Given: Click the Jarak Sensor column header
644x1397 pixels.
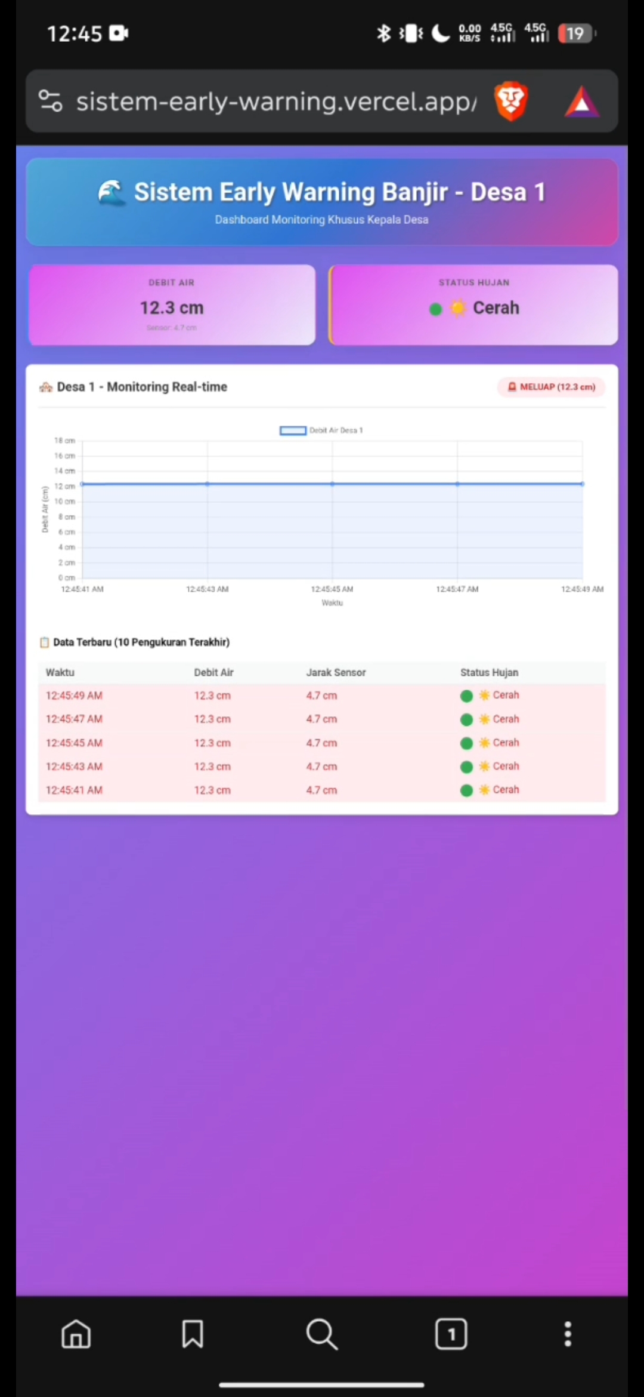Looking at the screenshot, I should pyautogui.click(x=336, y=672).
